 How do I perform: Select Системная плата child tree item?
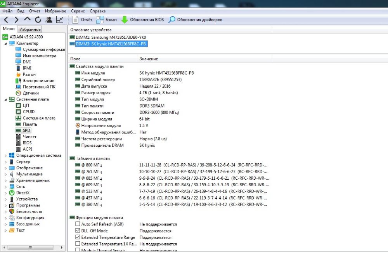point(39,118)
